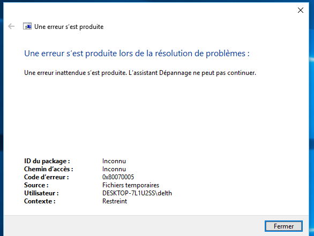The height and width of the screenshot is (236, 314).
Task: Click the "Chemin d'accès" label
Action: coord(48,169)
